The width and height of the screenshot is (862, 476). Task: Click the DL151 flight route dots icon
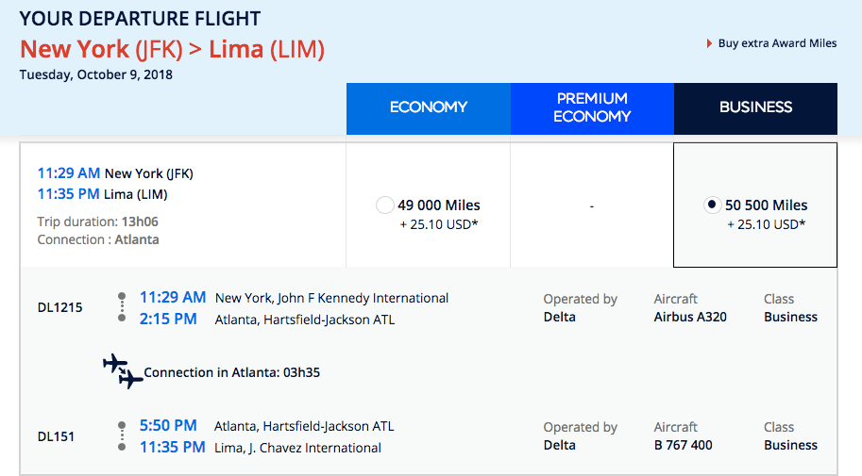pos(121,435)
